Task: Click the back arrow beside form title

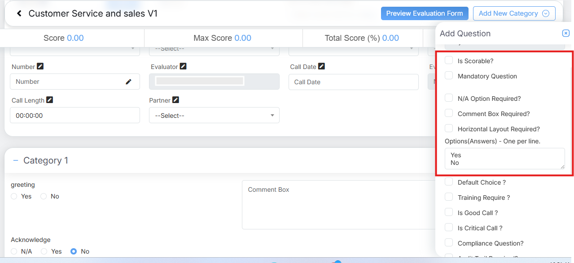Action: tap(19, 13)
